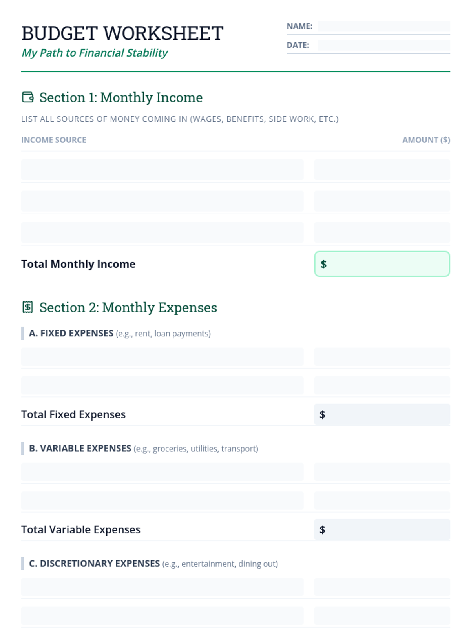Select the second income amount field
The height and width of the screenshot is (628, 471).
tap(382, 201)
